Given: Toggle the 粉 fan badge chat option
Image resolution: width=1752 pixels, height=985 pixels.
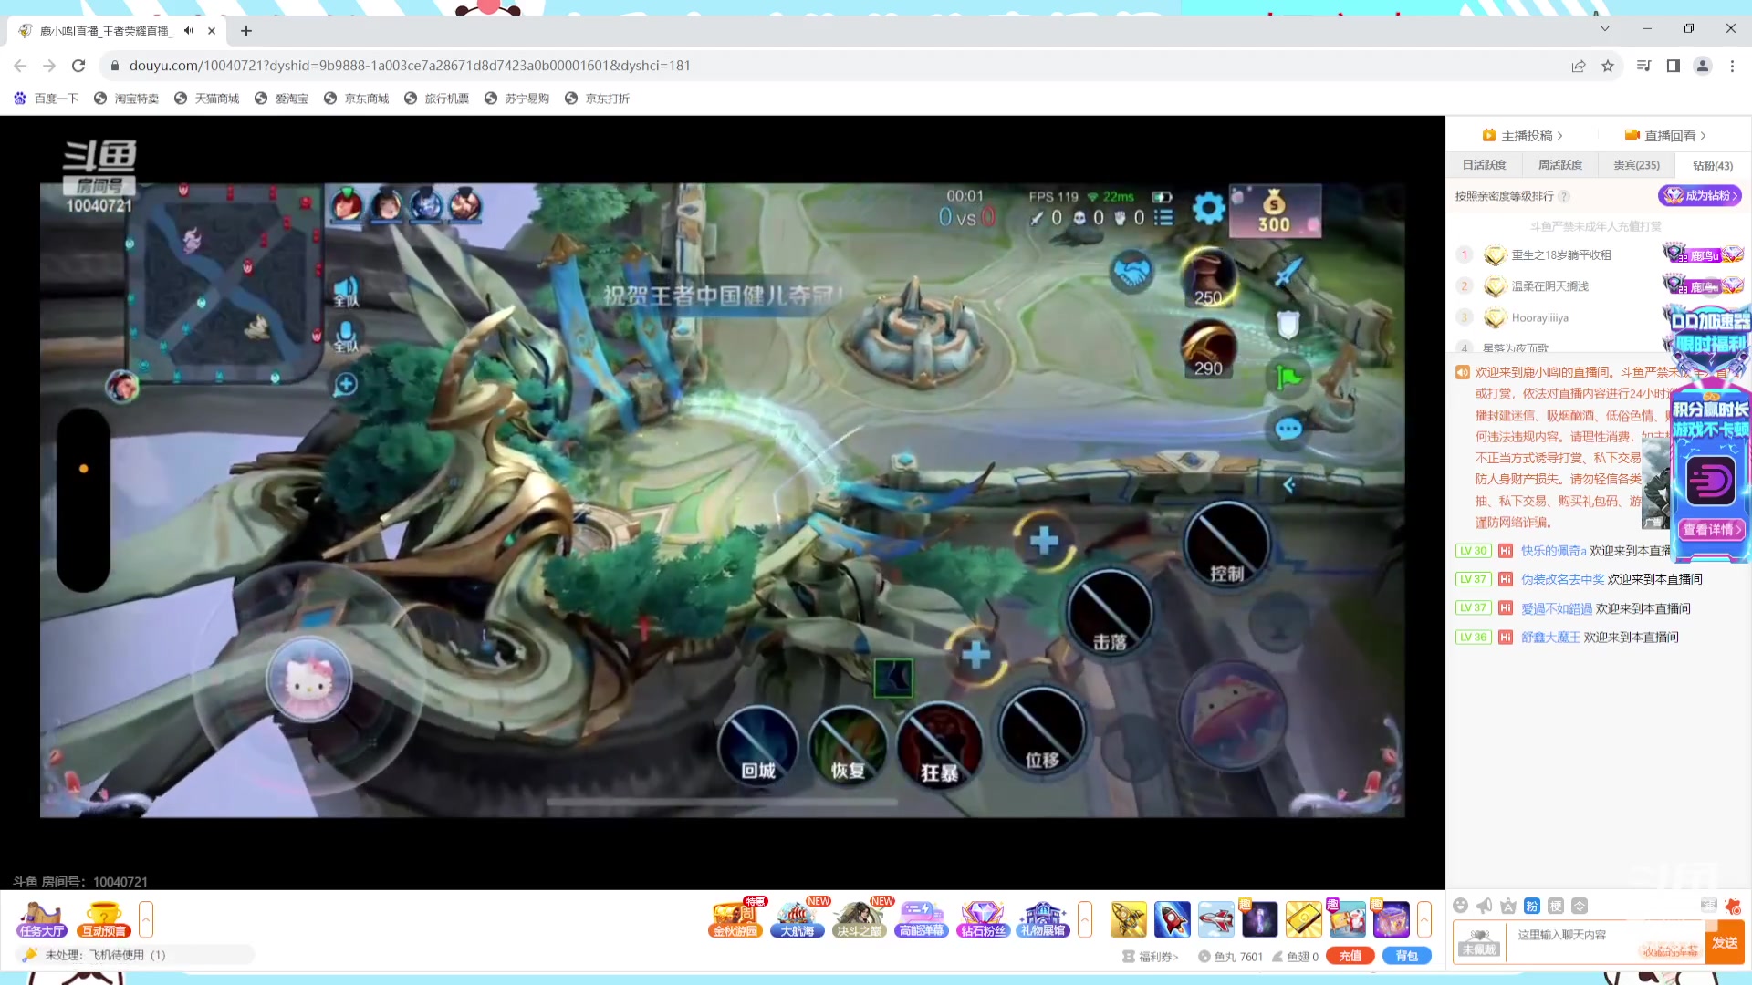Looking at the screenshot, I should [1532, 906].
